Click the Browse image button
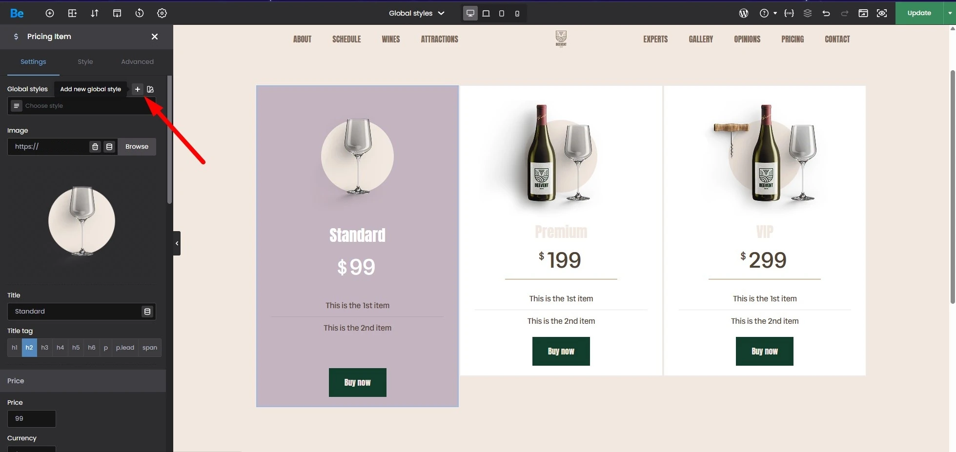The image size is (956, 452). (x=137, y=147)
